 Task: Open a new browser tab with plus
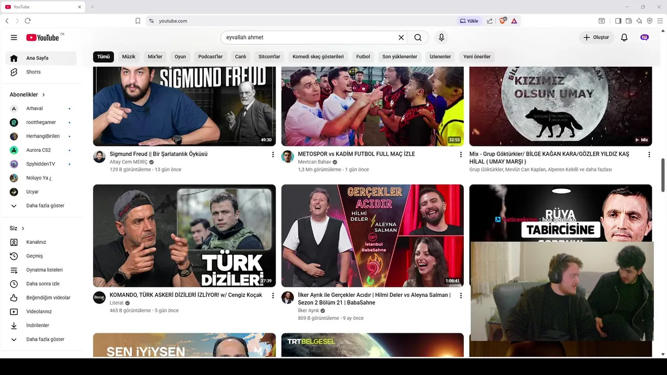92,7
